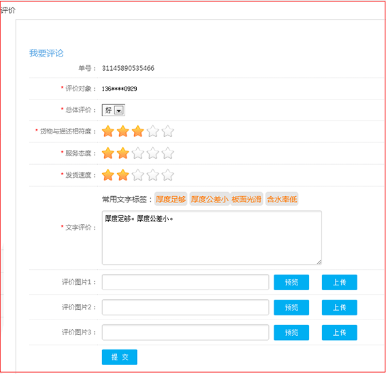Set 货物与描述相符度 rating to five stars
The width and height of the screenshot is (386, 374).
pyautogui.click(x=167, y=131)
